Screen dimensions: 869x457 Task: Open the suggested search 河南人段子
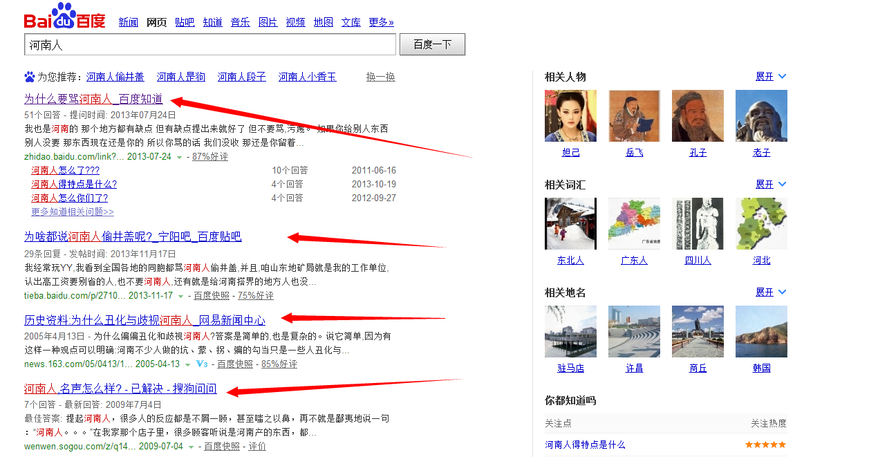(242, 77)
